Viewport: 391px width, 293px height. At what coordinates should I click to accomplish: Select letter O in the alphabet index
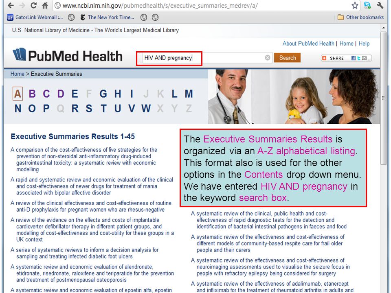click(x=32, y=108)
